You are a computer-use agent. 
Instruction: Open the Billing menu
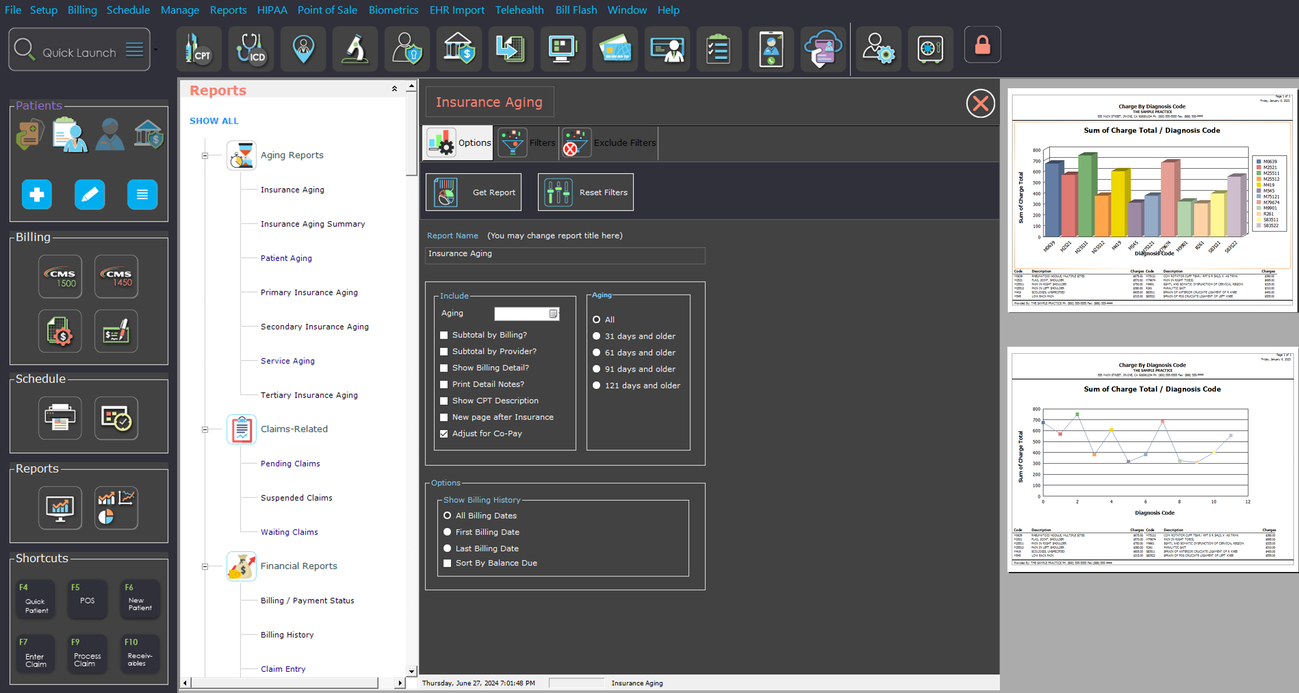pyautogui.click(x=82, y=9)
